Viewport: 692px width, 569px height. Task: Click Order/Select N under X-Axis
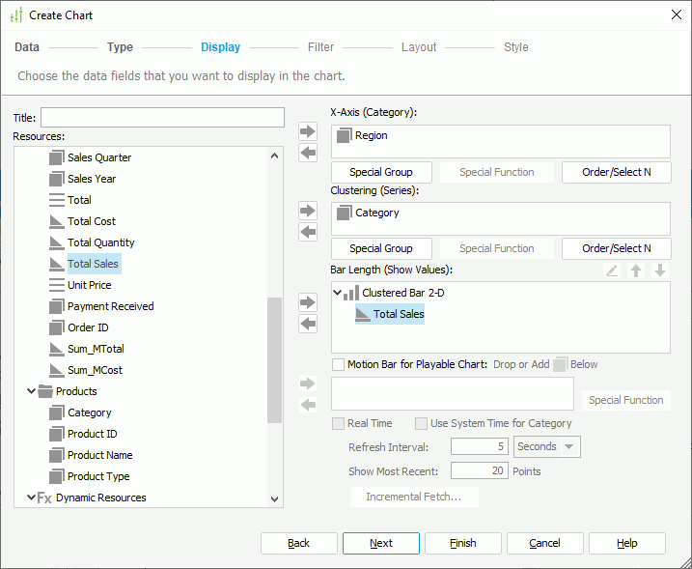[x=617, y=172]
